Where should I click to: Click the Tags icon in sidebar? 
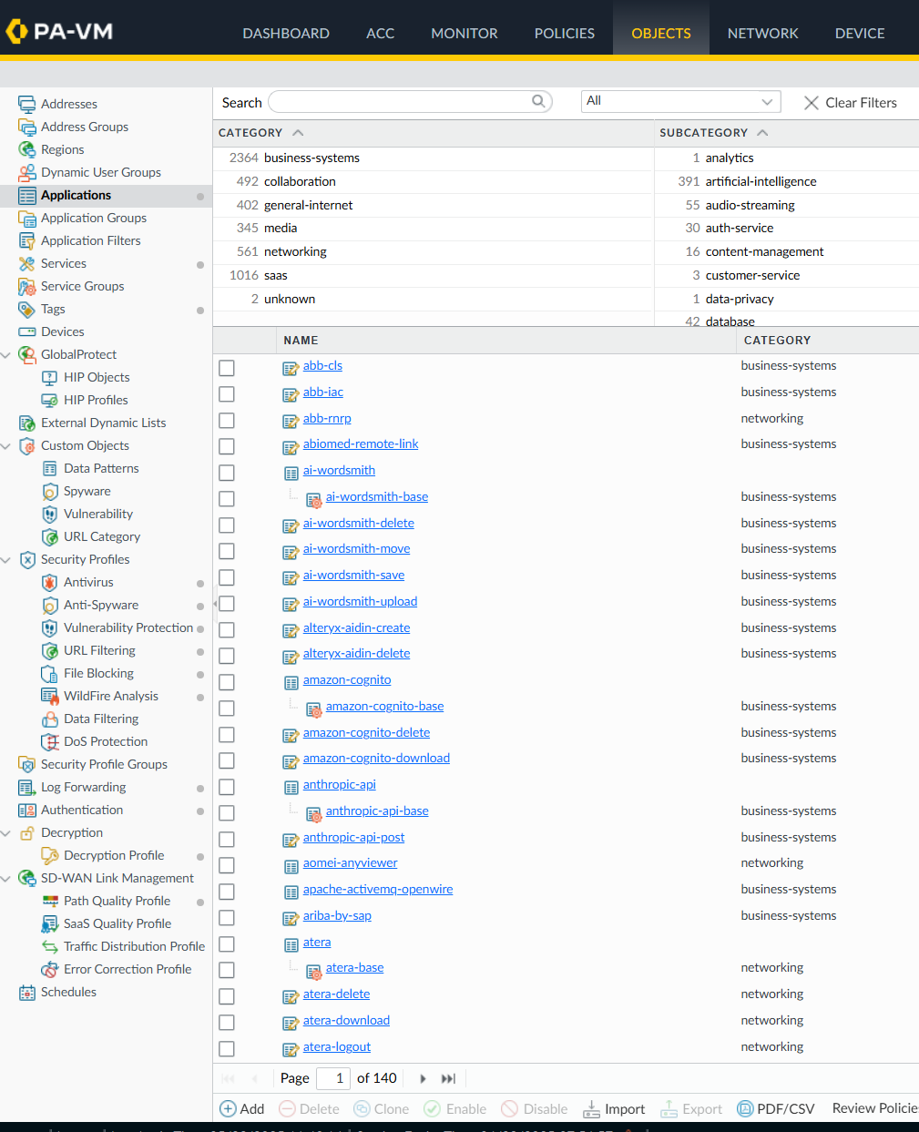pos(27,310)
